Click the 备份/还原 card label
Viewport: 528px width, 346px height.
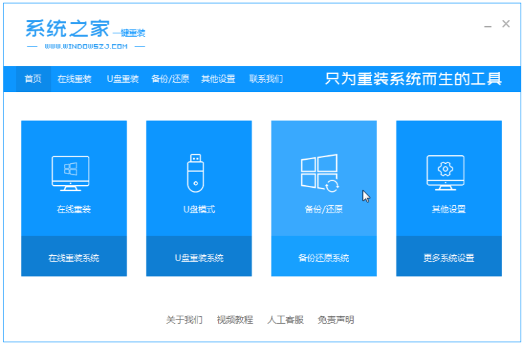pos(324,209)
